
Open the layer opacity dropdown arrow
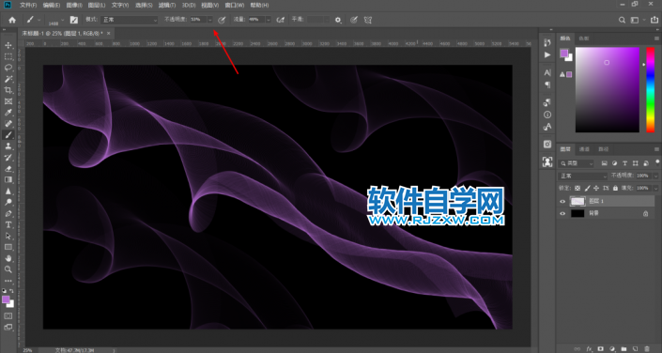point(655,176)
